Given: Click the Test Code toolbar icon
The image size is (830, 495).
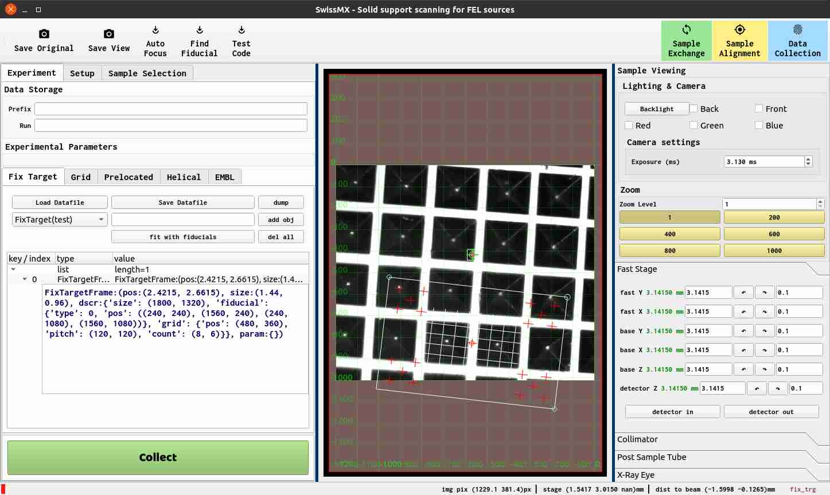Looking at the screenshot, I should point(241,30).
